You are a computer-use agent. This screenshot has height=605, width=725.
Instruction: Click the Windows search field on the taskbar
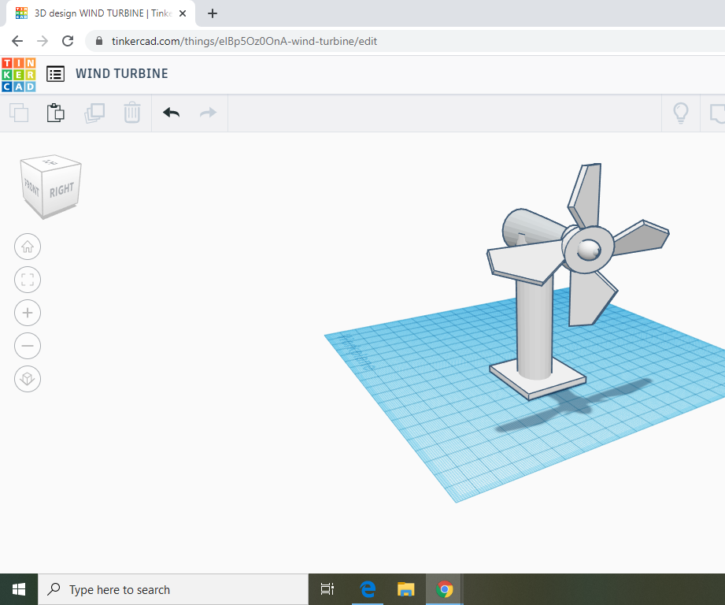[173, 589]
